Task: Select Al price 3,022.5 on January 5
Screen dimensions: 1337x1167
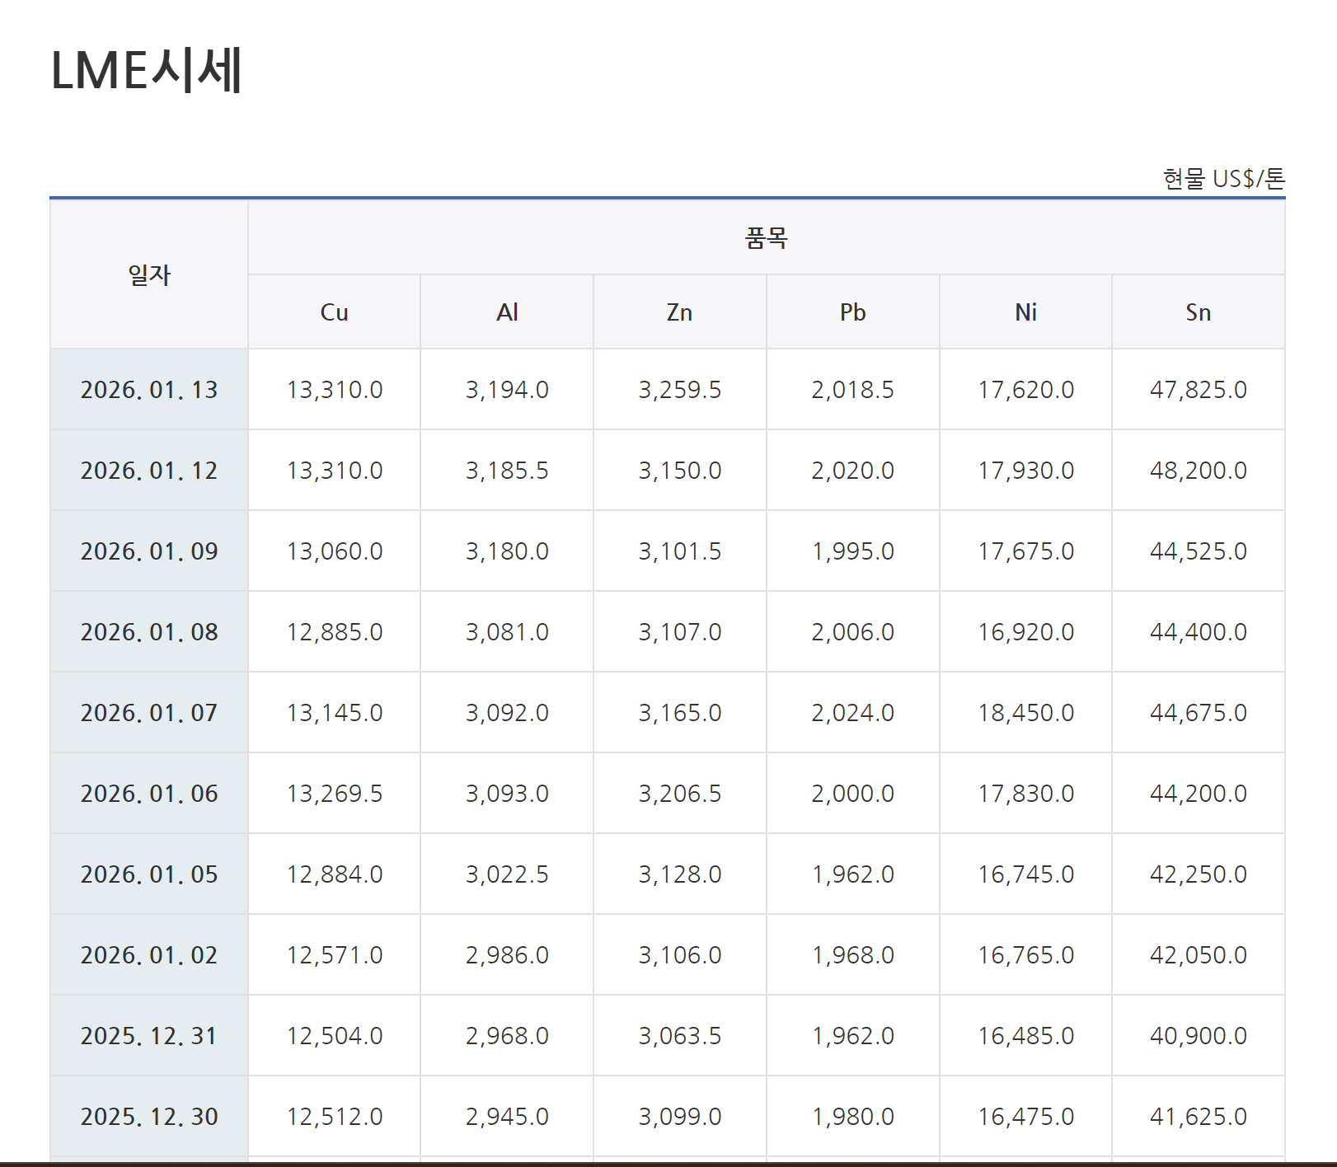Action: click(507, 874)
